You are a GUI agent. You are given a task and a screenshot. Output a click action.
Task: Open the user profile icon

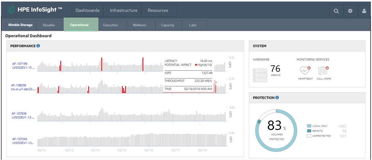[x=364, y=11]
